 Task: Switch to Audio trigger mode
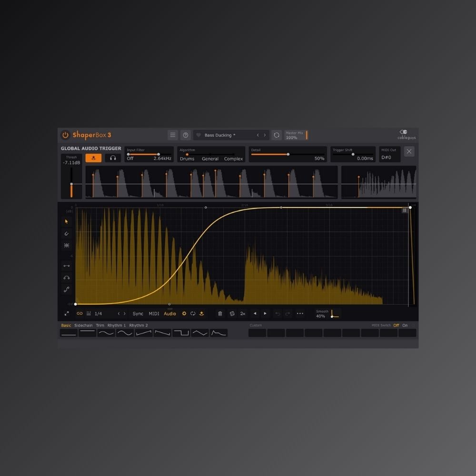tap(170, 314)
